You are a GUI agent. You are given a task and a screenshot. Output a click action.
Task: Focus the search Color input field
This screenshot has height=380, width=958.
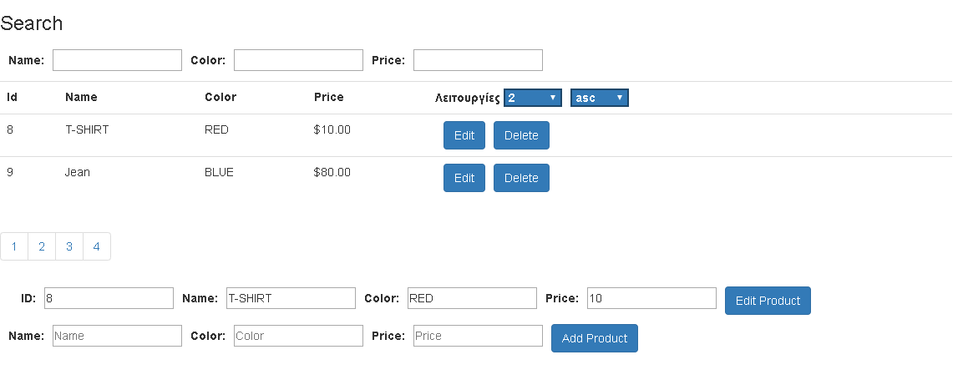point(298,60)
